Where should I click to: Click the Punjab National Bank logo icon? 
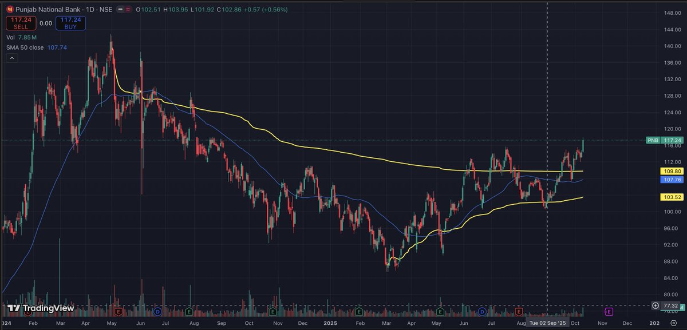(10, 9)
